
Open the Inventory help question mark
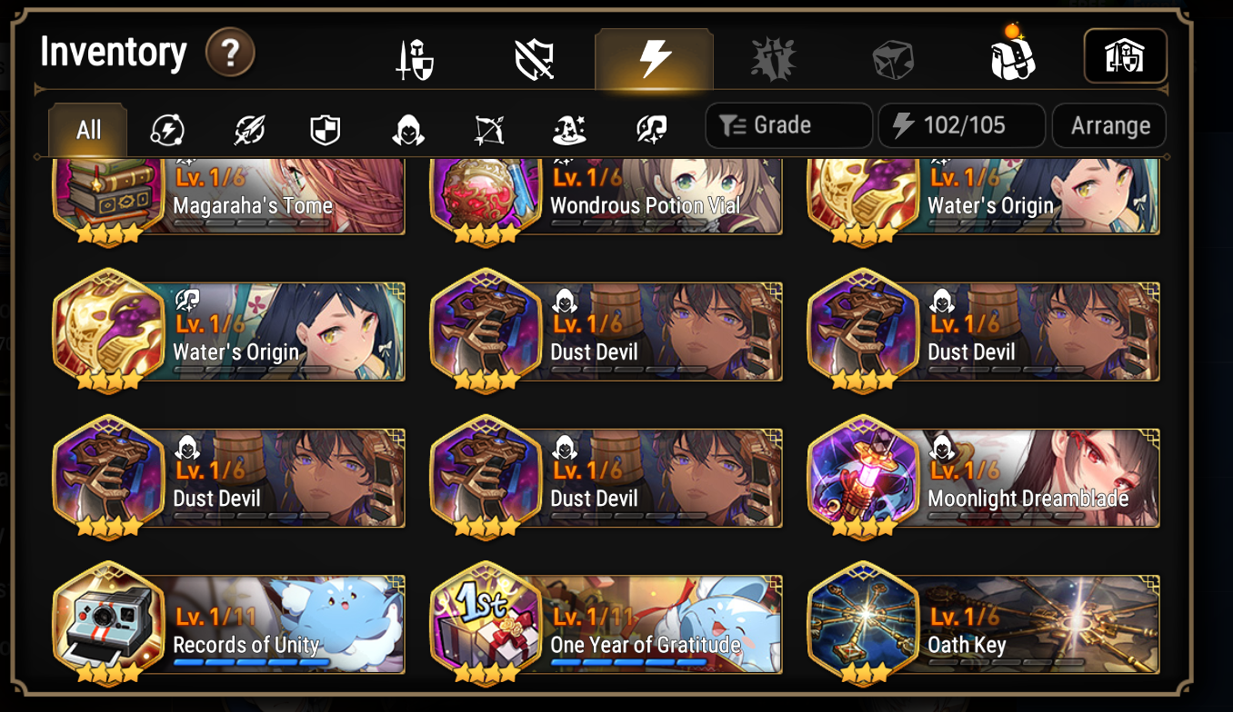230,54
